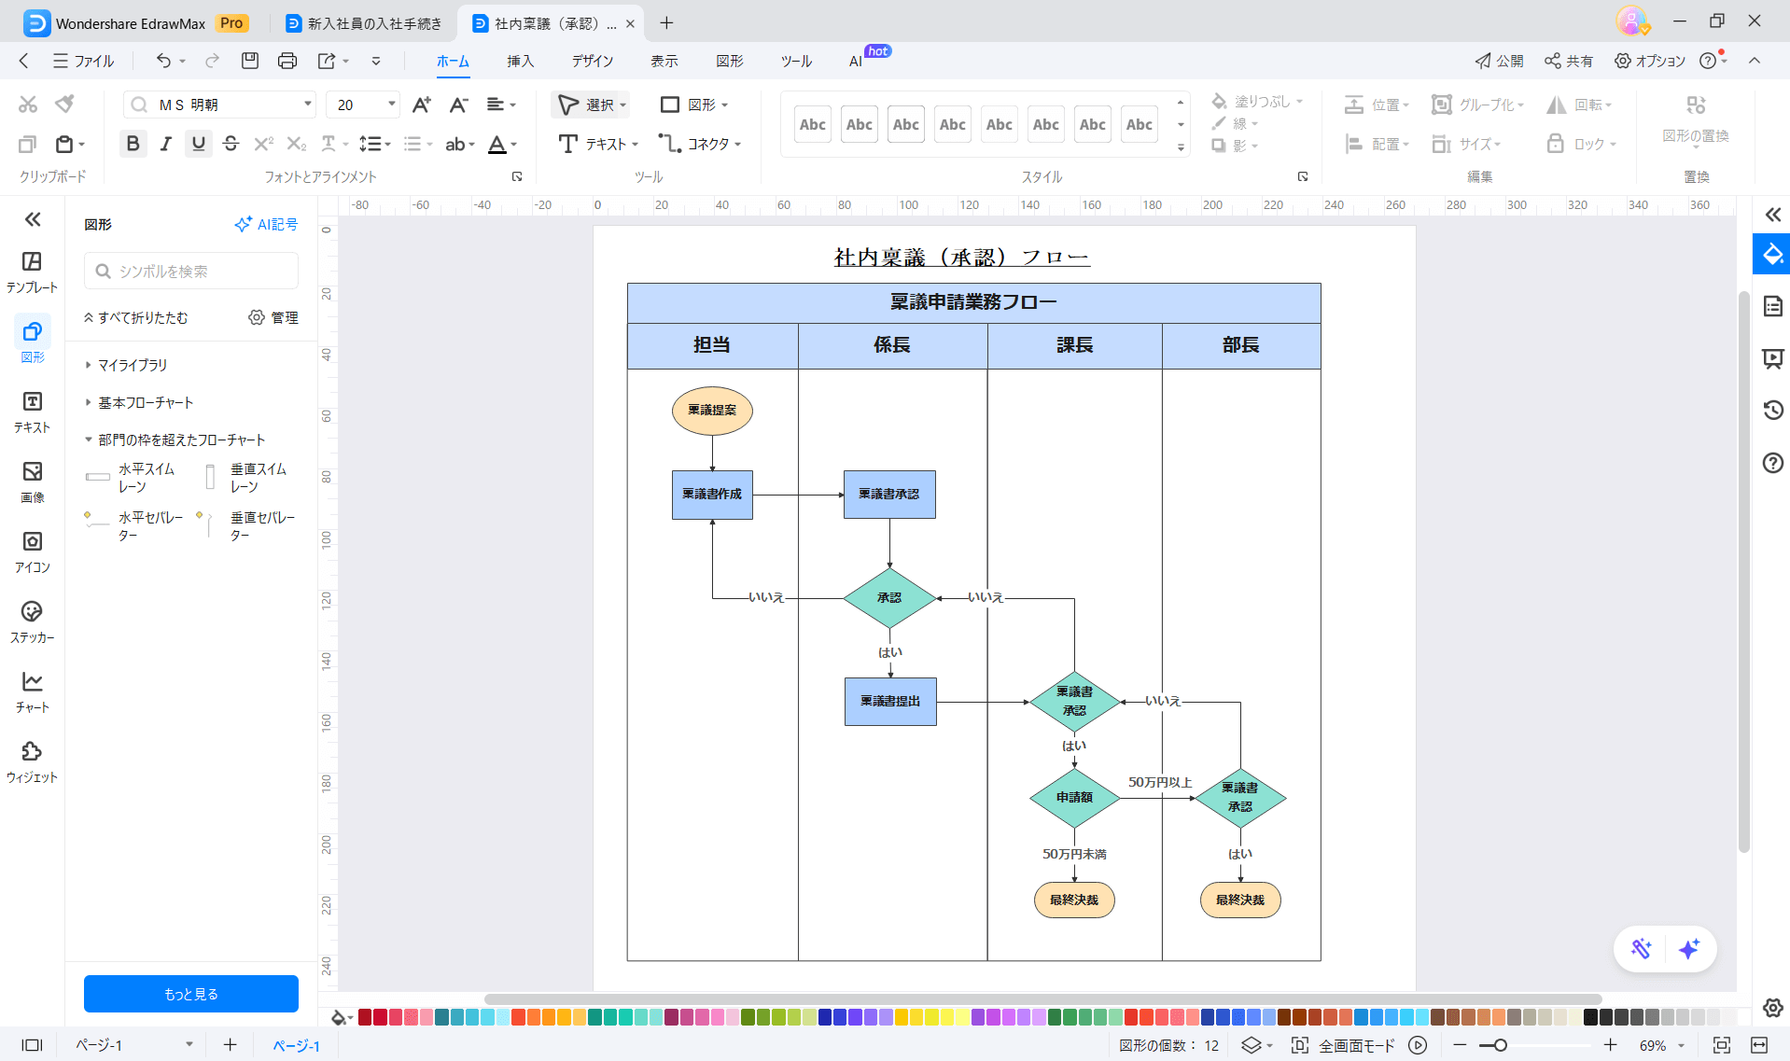Viewport: 1790px width, 1061px height.
Task: Click the Save icon in the quick toolbar
Action: click(x=249, y=61)
